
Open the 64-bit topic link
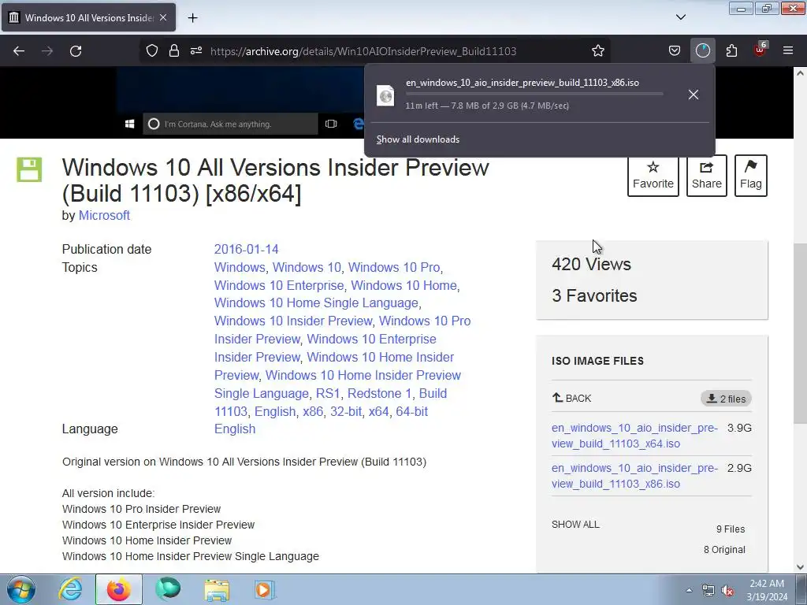click(x=411, y=411)
